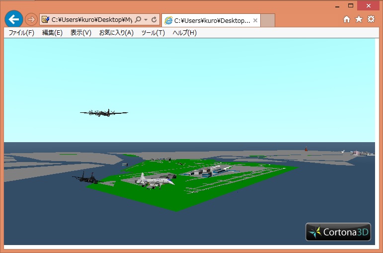This screenshot has height=253, width=383.
Task: Click the Forward navigation arrow
Action: (x=31, y=19)
